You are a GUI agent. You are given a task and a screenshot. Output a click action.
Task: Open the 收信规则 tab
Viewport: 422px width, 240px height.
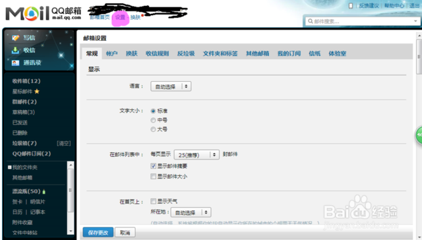point(157,53)
